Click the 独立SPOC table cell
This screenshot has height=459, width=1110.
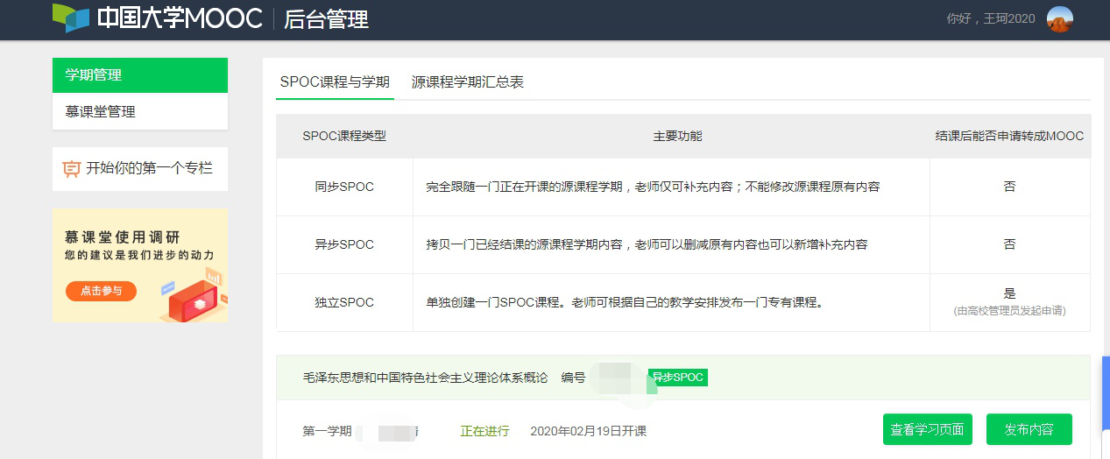[x=344, y=302]
